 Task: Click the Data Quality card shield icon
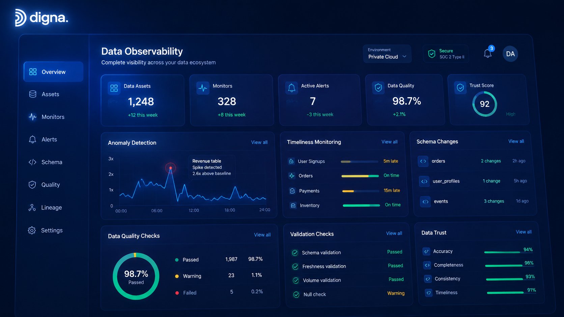[x=378, y=88]
